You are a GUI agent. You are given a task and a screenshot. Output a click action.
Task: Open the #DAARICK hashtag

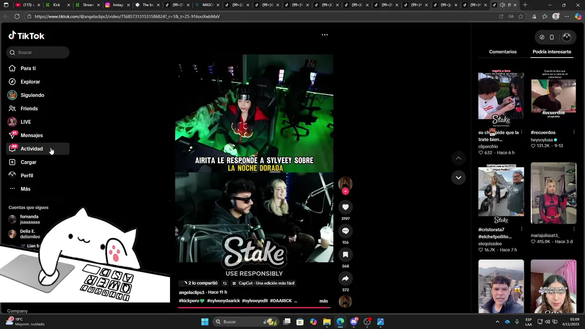(x=281, y=301)
